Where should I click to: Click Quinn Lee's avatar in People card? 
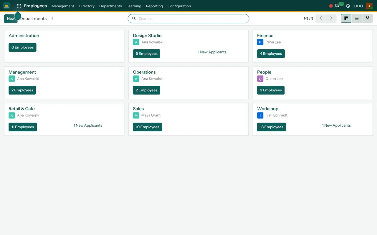[x=260, y=79]
